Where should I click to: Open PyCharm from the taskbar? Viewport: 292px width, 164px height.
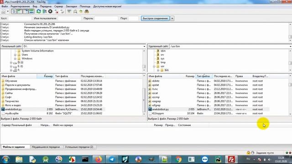tap(218, 159)
